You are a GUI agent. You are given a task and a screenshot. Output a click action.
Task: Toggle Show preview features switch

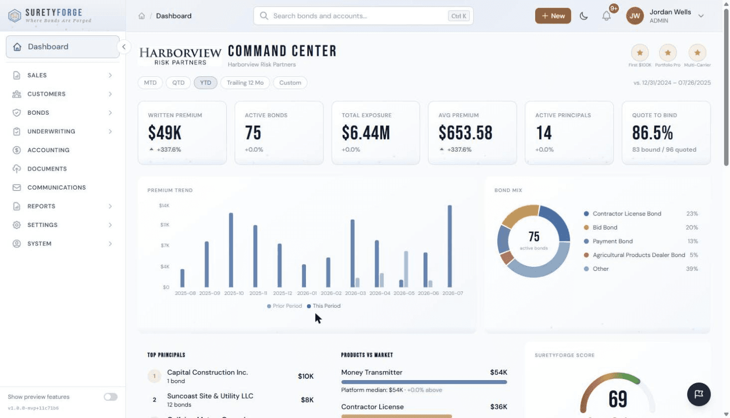click(111, 397)
